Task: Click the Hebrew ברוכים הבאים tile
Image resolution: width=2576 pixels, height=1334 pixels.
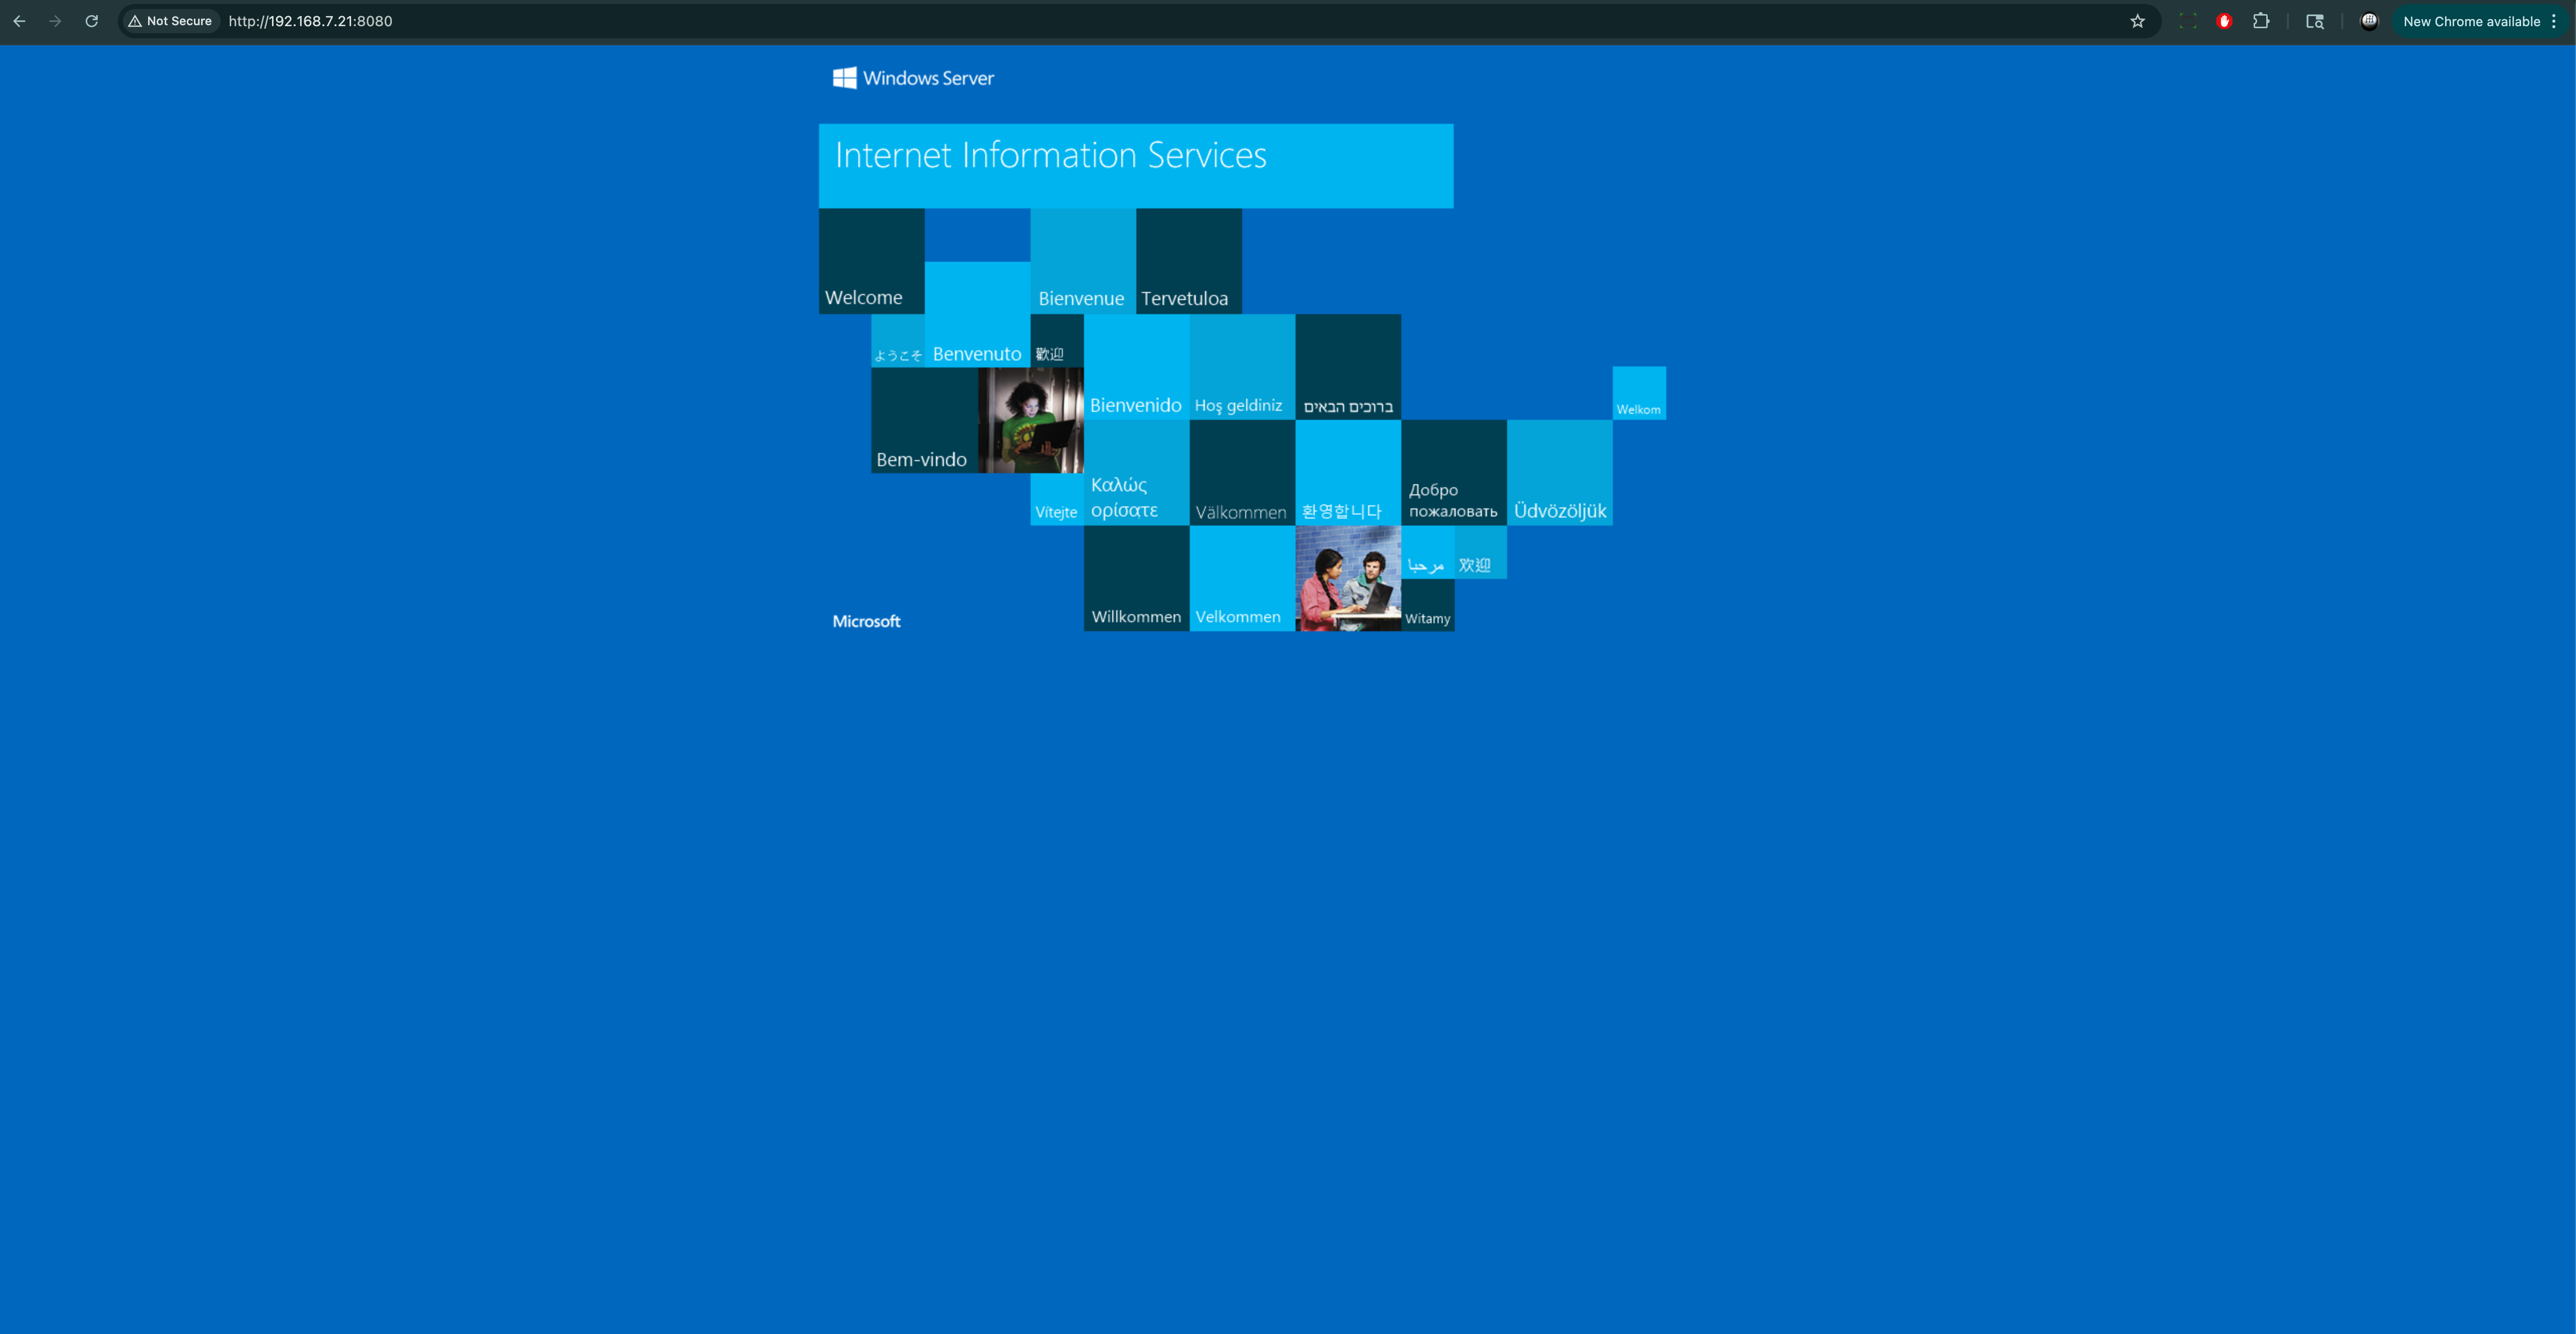Action: 1348,367
